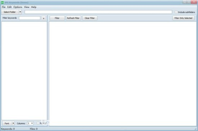Open the Options menu
This screenshot has height=131, width=198.
point(18,7)
